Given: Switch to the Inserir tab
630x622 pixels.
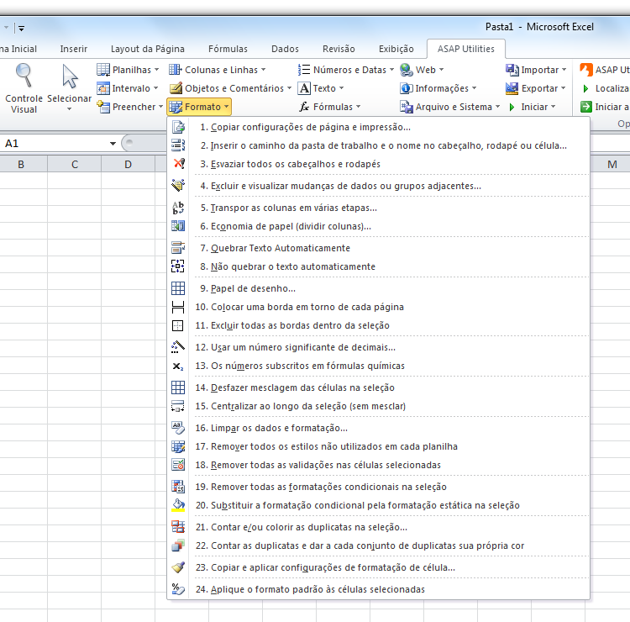Looking at the screenshot, I should [74, 49].
